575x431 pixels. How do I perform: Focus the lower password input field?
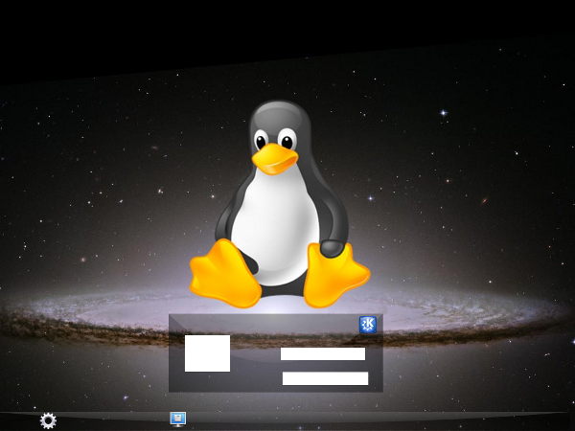(325, 378)
